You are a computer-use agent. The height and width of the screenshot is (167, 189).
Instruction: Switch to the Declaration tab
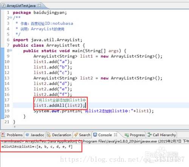click(x=59, y=135)
